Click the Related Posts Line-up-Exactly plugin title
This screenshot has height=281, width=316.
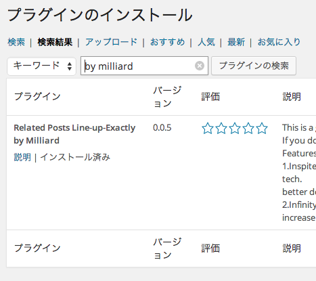pos(74,134)
